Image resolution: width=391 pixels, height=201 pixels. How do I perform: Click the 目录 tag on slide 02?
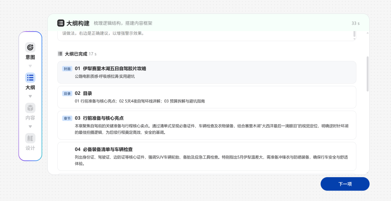point(67,93)
